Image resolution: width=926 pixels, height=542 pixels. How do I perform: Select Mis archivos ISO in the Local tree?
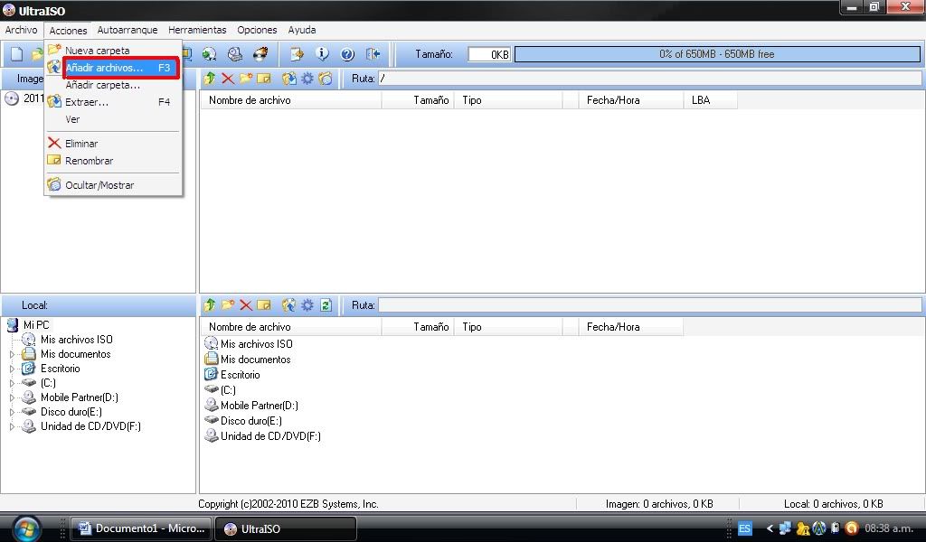76,340
